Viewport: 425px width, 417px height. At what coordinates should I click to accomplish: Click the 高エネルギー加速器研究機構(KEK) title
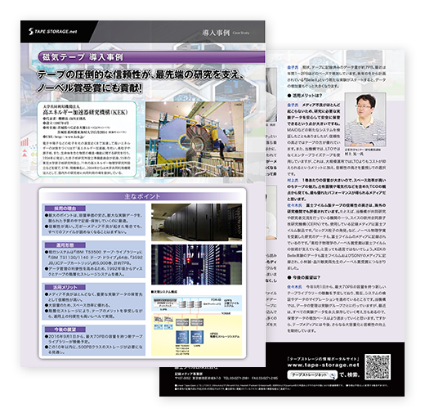click(85, 112)
